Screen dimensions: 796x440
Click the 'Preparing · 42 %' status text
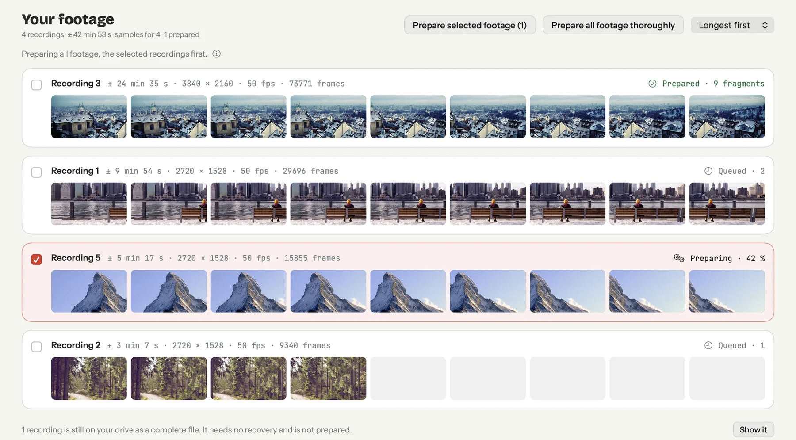[x=727, y=258]
